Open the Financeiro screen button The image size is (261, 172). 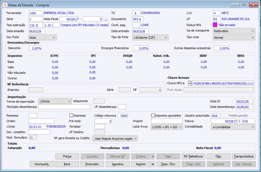(92, 164)
